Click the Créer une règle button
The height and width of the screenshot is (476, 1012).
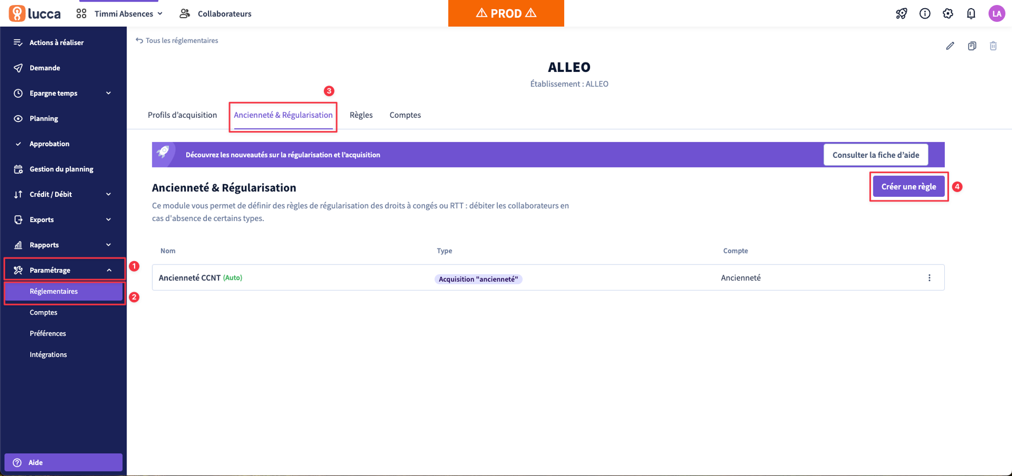pyautogui.click(x=909, y=187)
